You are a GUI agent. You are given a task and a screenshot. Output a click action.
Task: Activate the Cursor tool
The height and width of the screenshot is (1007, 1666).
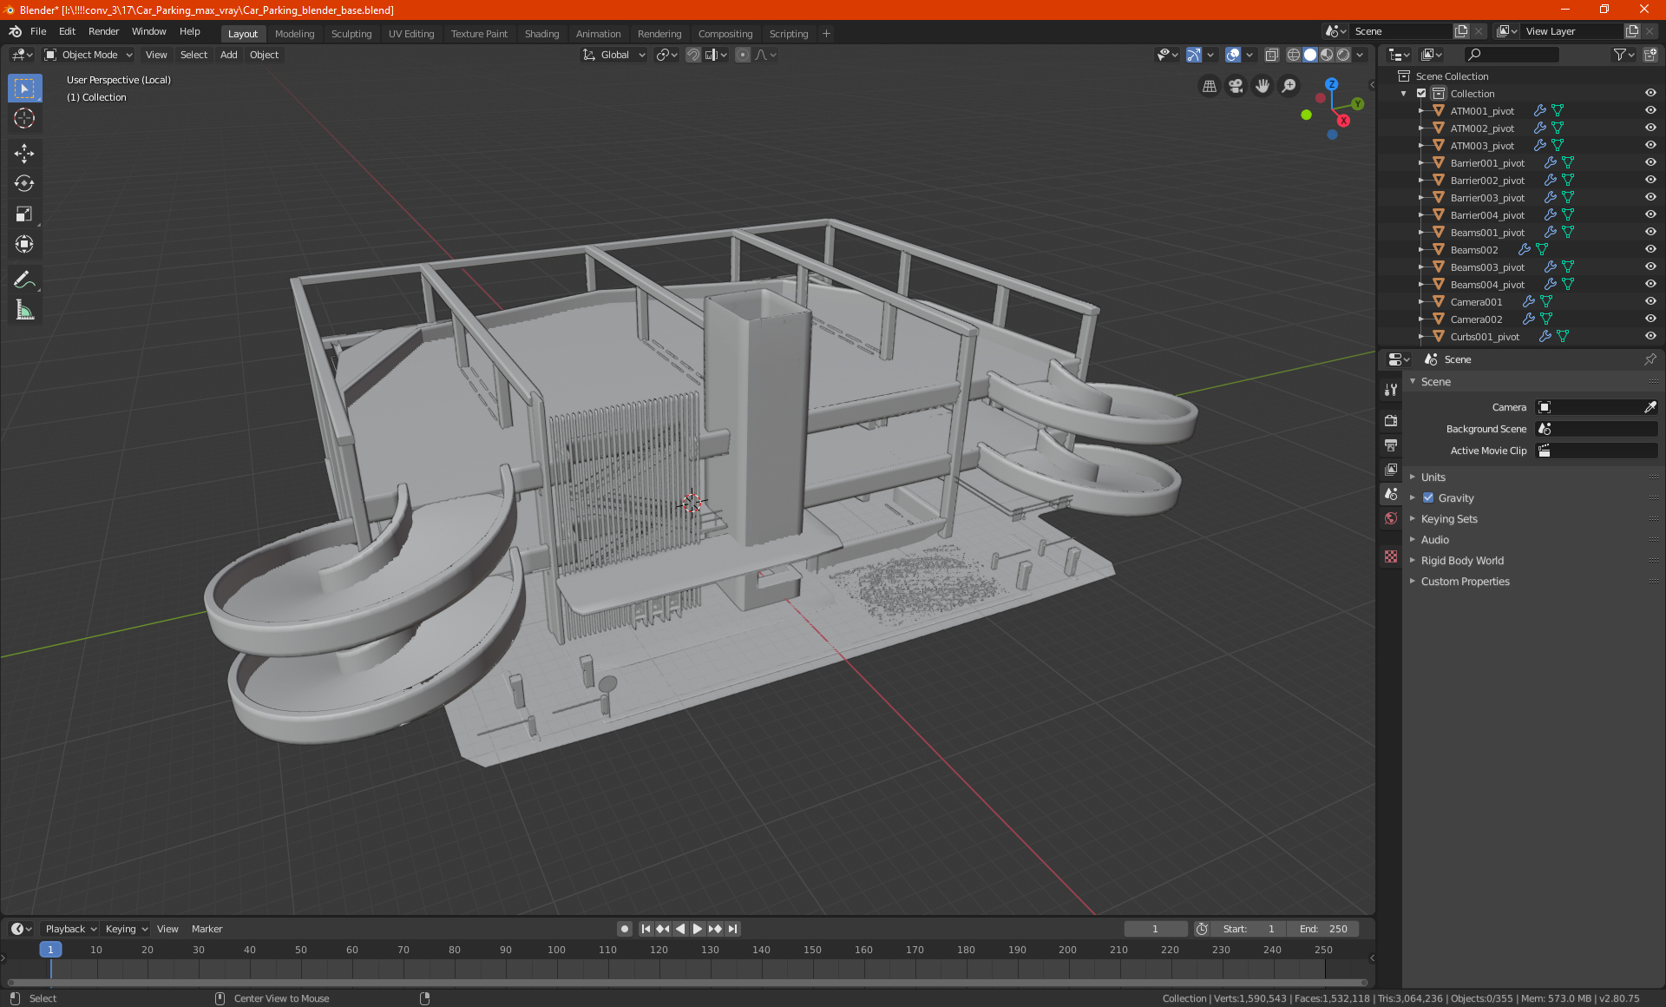click(24, 119)
